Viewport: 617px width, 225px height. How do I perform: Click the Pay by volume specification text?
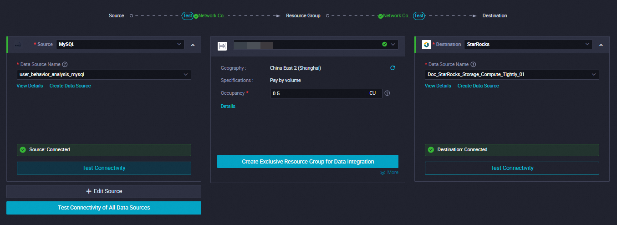[x=286, y=80]
